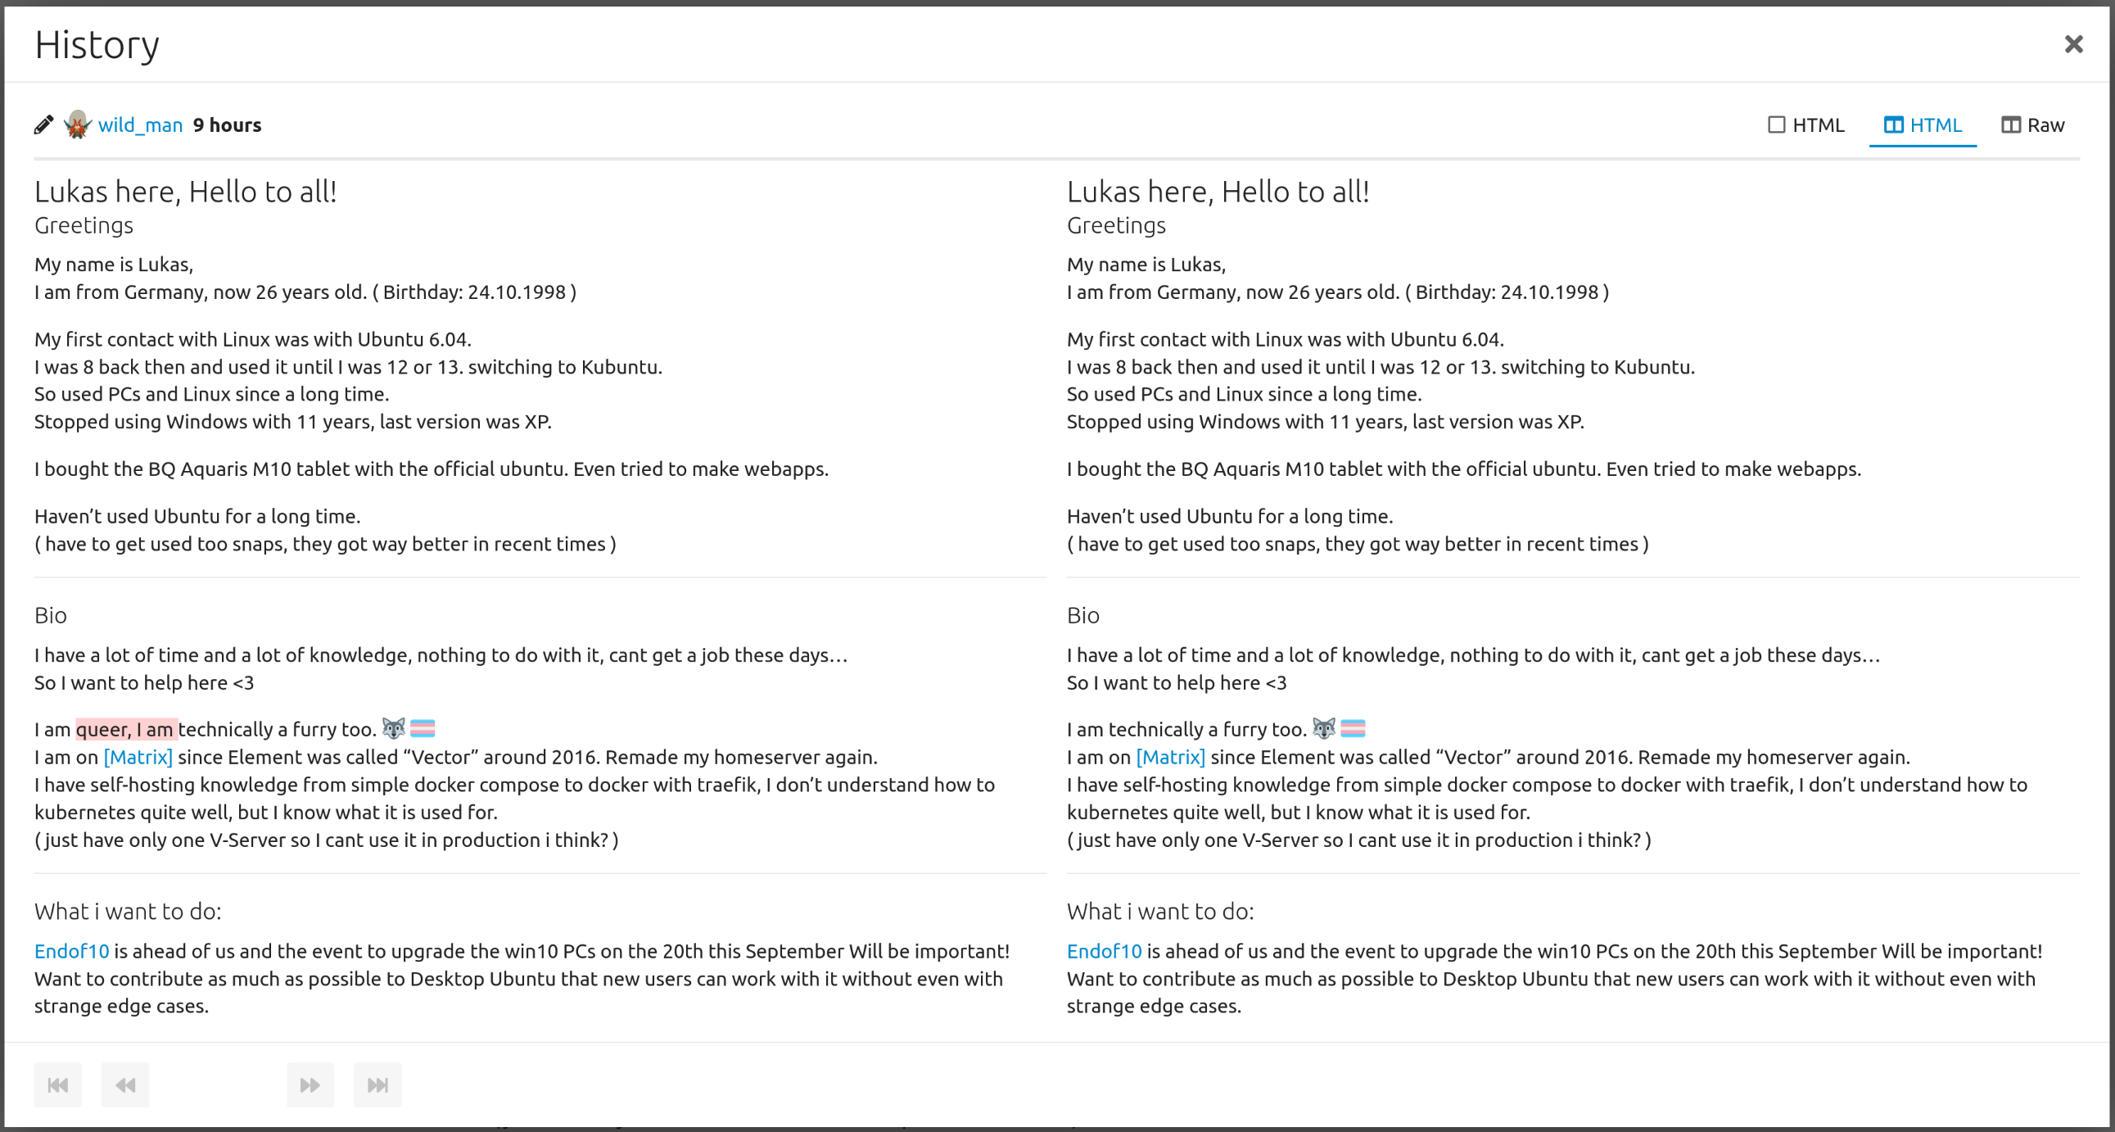The image size is (2115, 1132).
Task: Close the History dialog
Action: [2073, 44]
